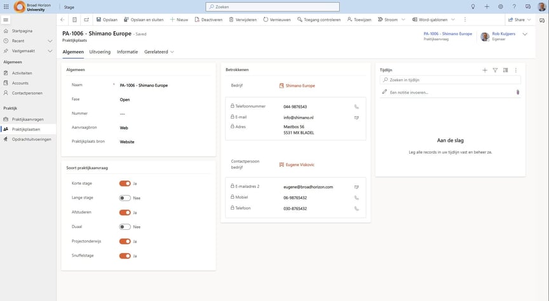549x301 pixels.
Task: Switch to the Uitvoering tab
Action: (x=100, y=52)
